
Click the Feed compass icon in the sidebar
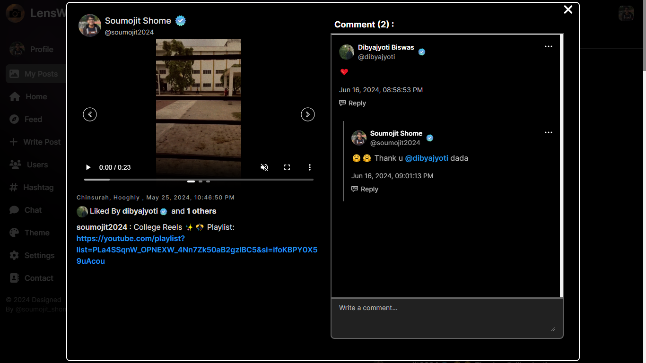coord(14,119)
